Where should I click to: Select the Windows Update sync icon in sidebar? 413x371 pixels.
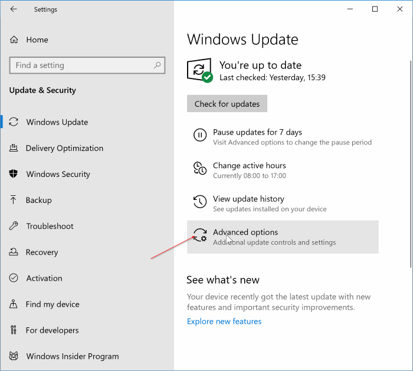click(x=14, y=122)
